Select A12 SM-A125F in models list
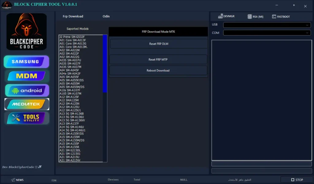Screen dimensions: 314x184 pyautogui.click(x=69, y=97)
